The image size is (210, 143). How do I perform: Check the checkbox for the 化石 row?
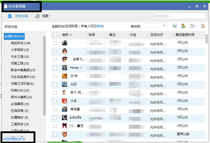55,84
